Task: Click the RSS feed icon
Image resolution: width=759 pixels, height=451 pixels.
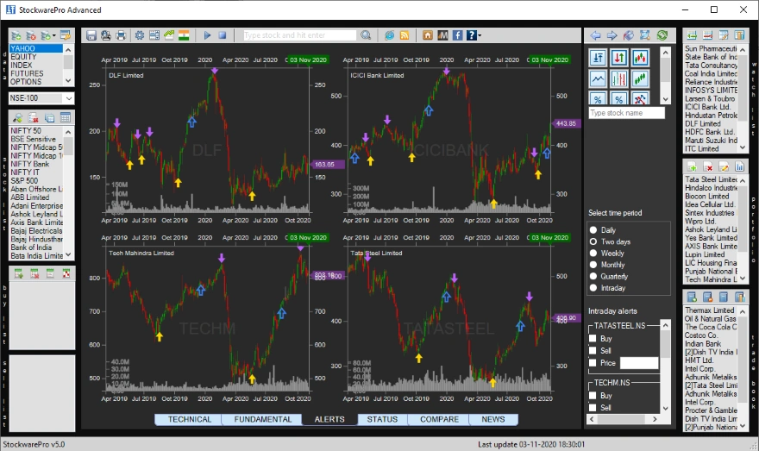Action: click(404, 35)
